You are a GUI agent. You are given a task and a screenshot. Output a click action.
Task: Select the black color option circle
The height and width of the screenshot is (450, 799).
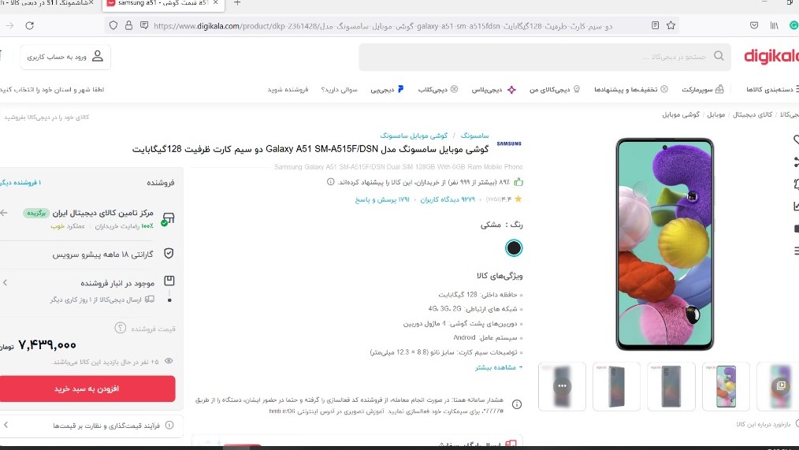pyautogui.click(x=514, y=248)
